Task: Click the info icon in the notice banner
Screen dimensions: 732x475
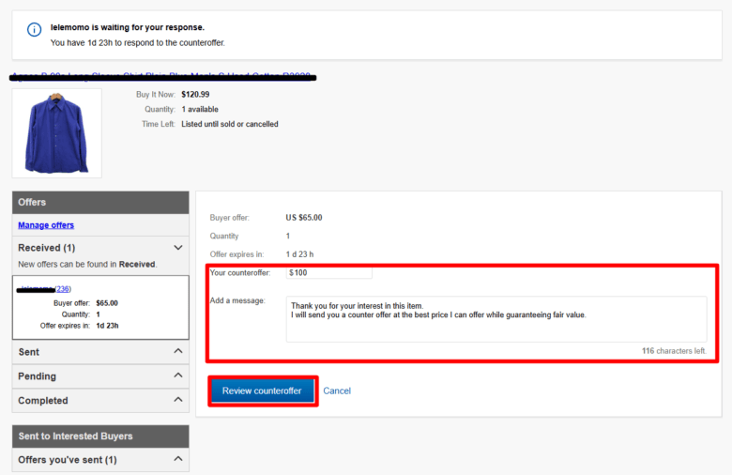Action: tap(34, 30)
